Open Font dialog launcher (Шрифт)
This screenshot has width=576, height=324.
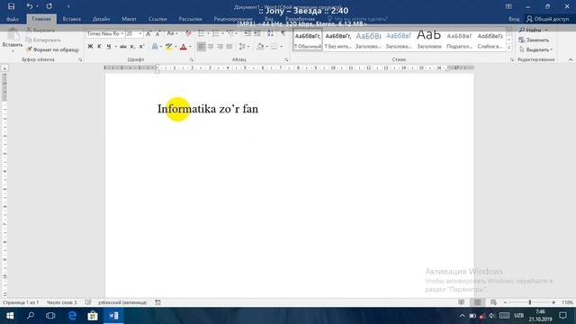(x=192, y=59)
